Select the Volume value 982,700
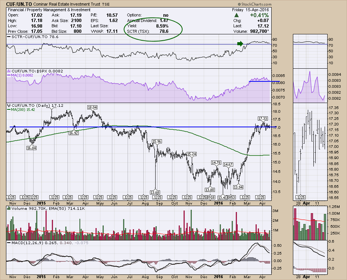Image resolution: width=347 pixels, height=280 pixels. tap(259, 31)
